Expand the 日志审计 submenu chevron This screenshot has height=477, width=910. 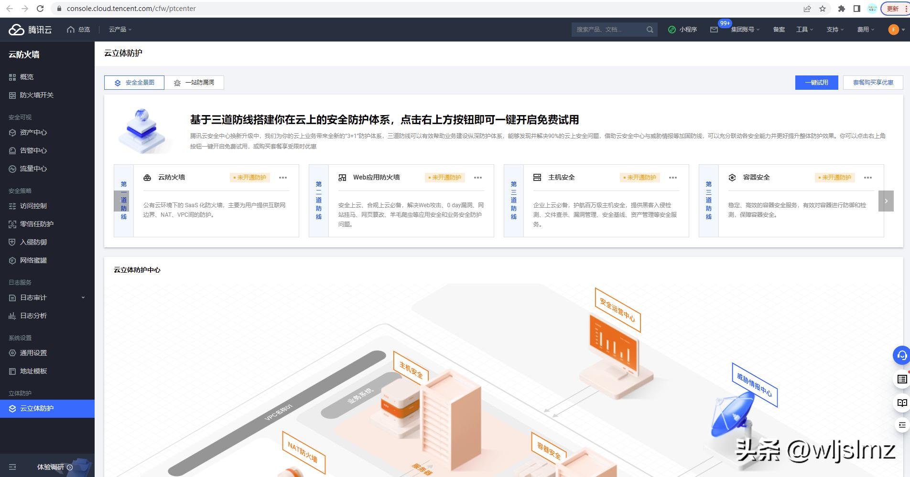83,297
